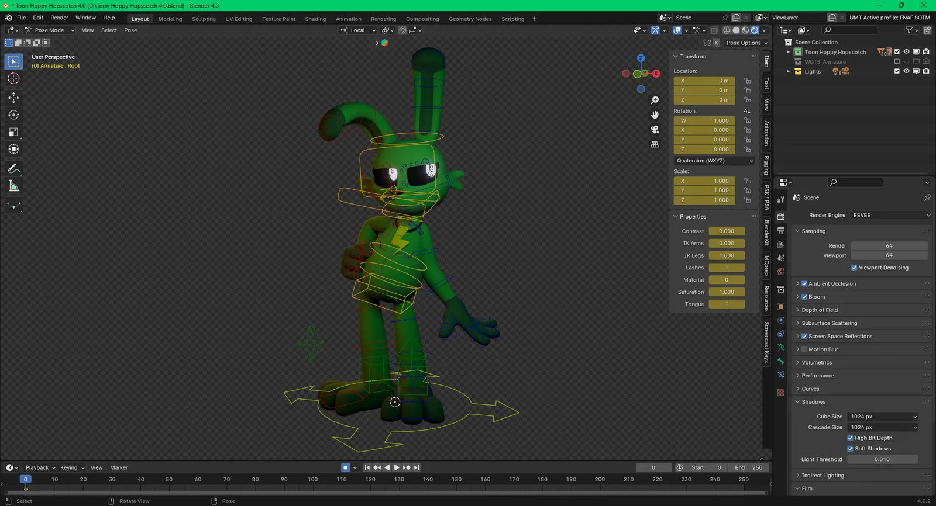
Task: Disable the Bloom checkbox
Action: pyautogui.click(x=804, y=297)
